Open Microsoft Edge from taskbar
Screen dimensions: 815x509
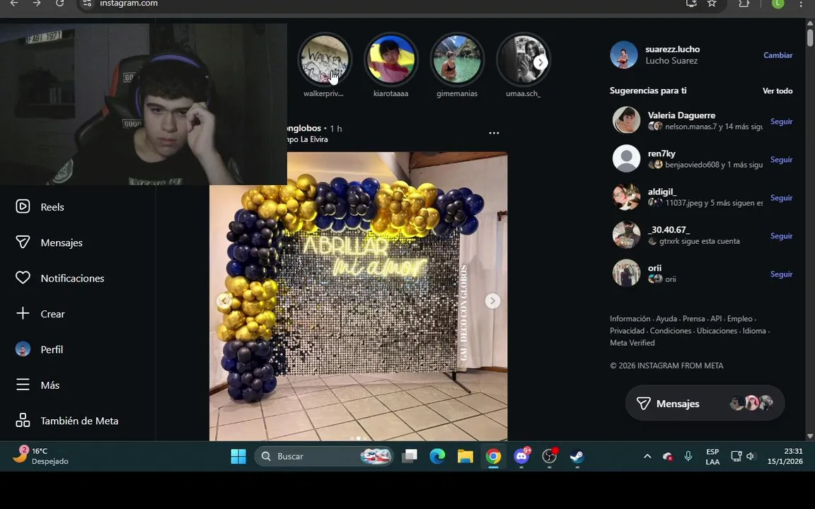click(x=437, y=457)
